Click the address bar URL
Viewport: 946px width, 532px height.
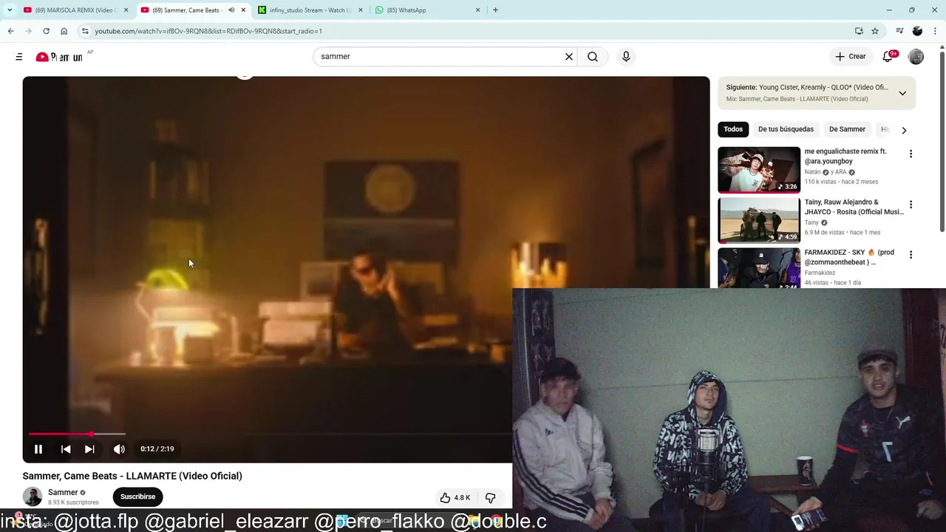coord(208,31)
